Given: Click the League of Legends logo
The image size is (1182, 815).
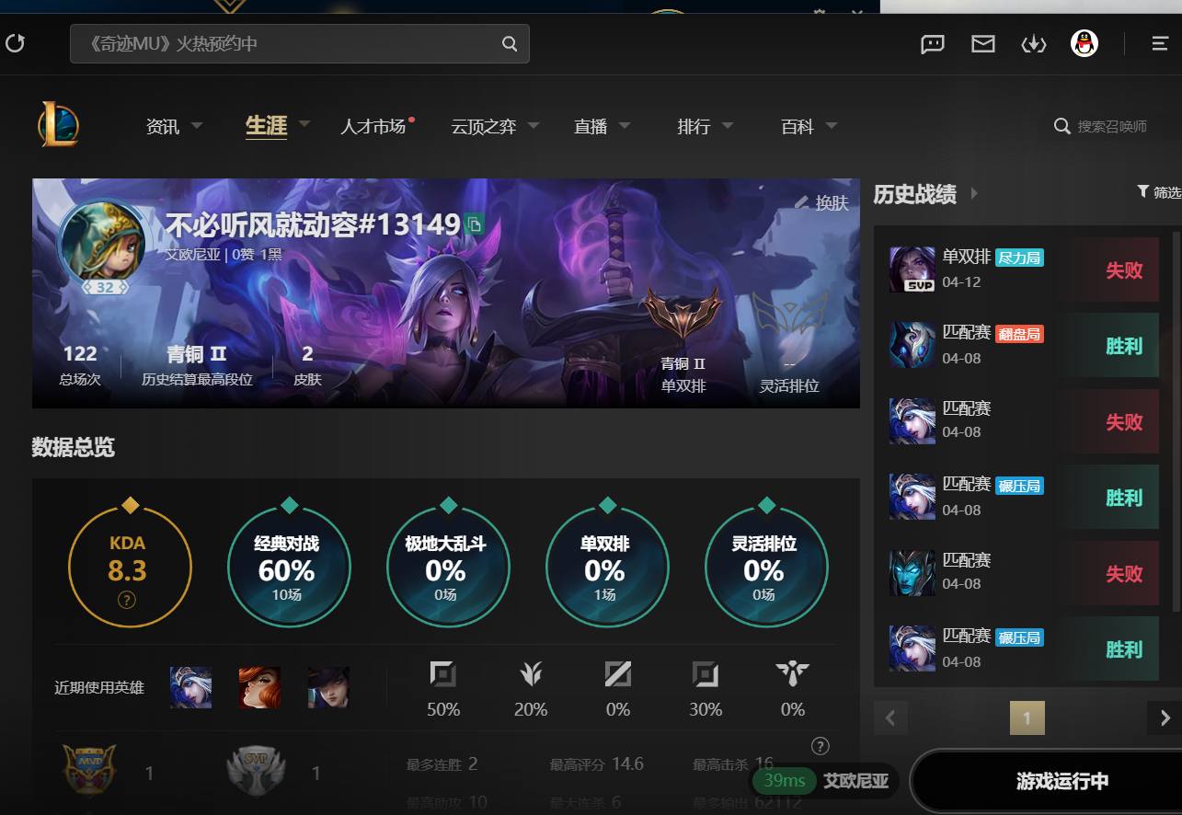Looking at the screenshot, I should point(58,124).
